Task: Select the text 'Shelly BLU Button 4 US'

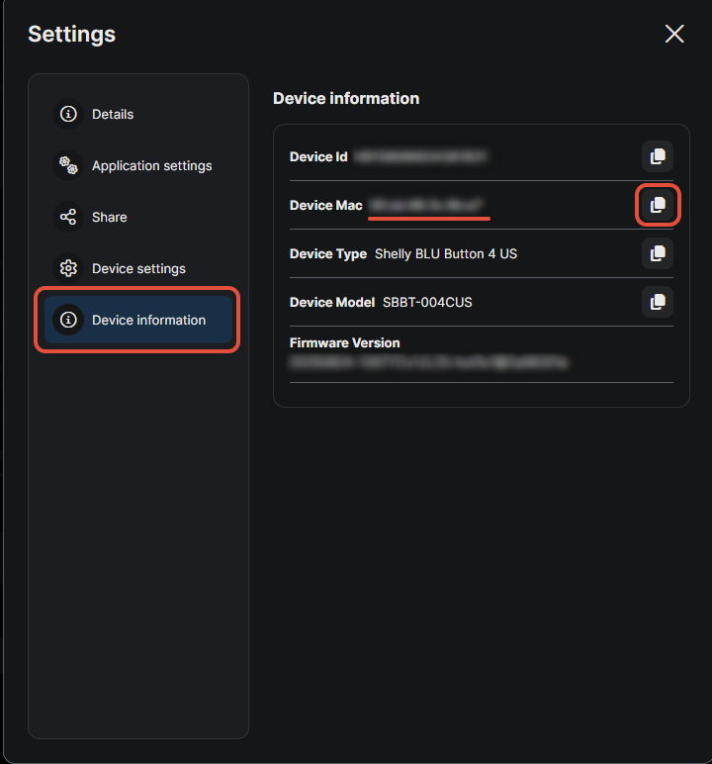Action: point(446,254)
